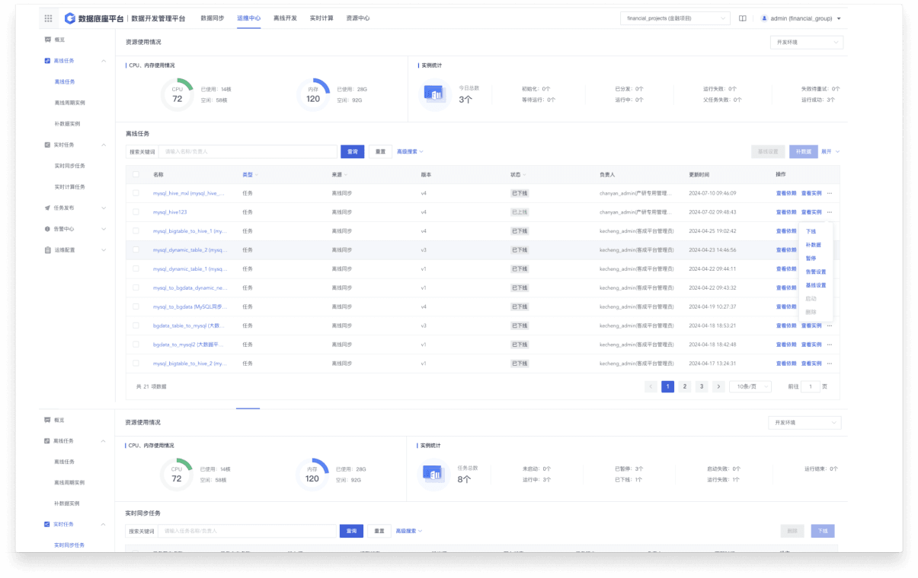
Task: Check the mysql_hive123 row checkbox
Action: tap(136, 212)
